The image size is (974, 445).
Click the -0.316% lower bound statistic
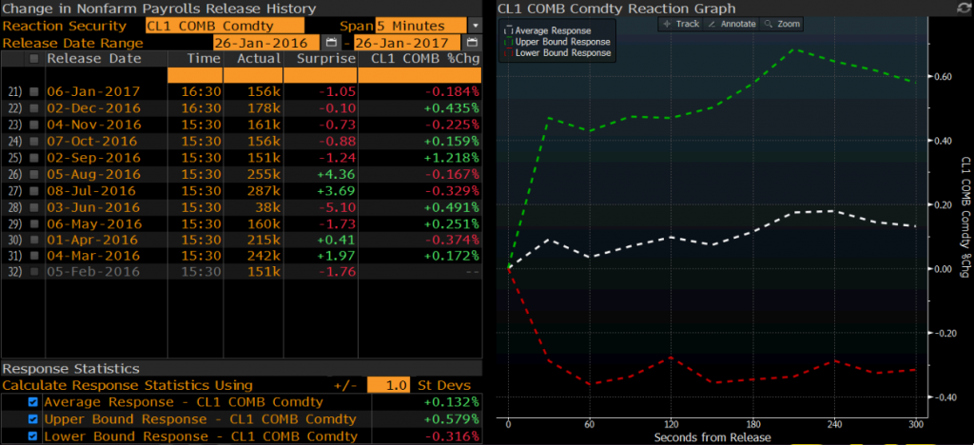451,437
